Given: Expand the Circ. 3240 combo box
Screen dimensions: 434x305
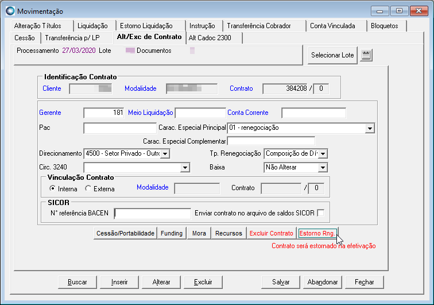Looking at the screenshot, I should coord(185,167).
